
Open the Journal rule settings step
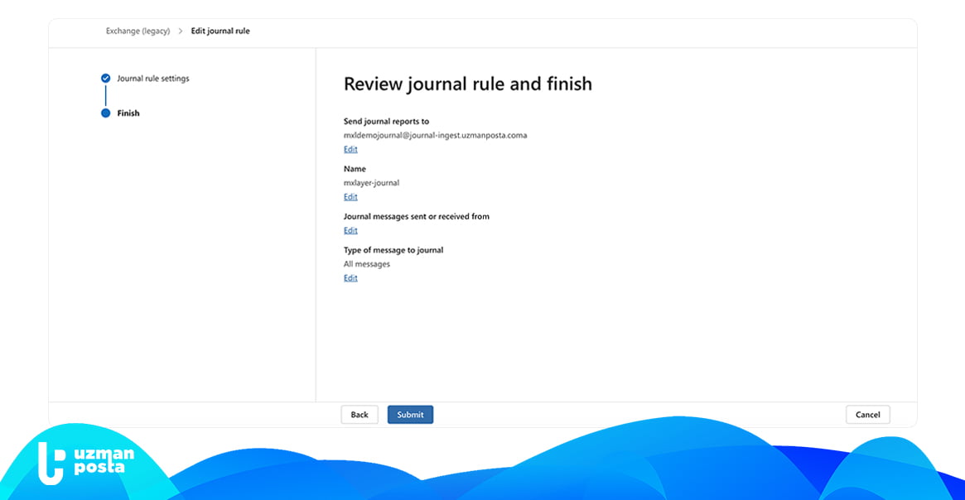click(152, 79)
